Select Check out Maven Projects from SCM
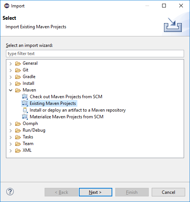 tap(66, 97)
